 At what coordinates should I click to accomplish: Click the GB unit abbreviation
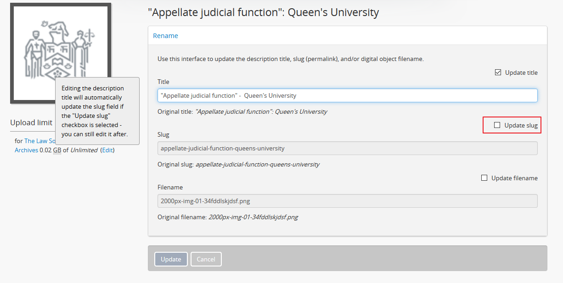point(57,150)
